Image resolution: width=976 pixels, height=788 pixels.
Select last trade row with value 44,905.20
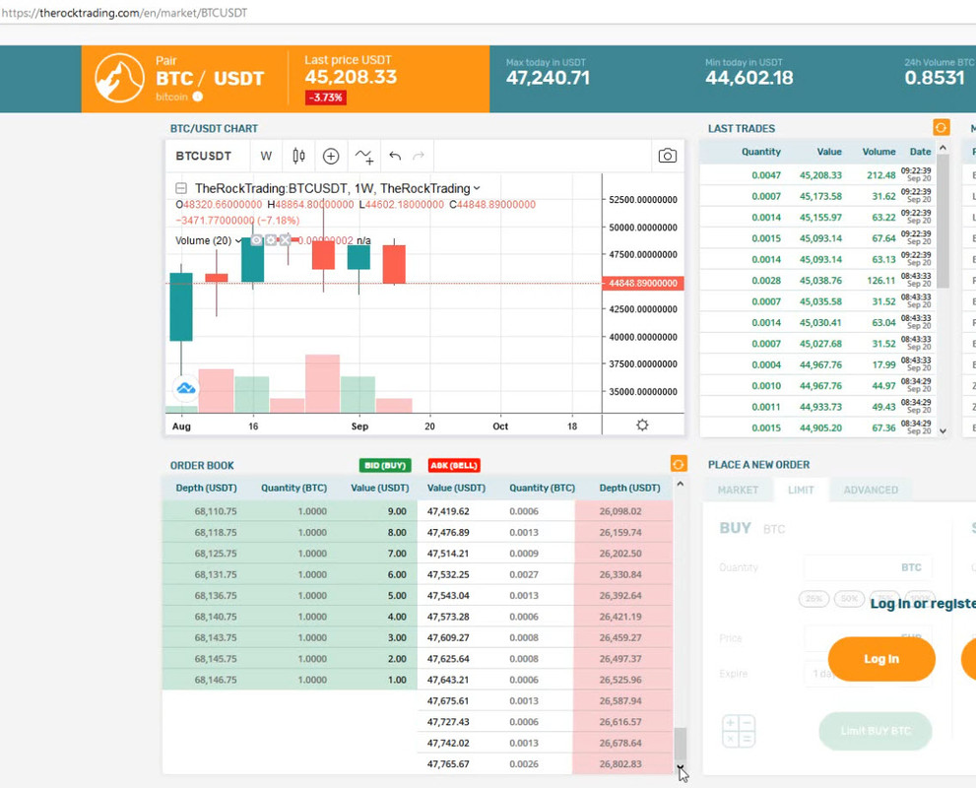click(817, 427)
